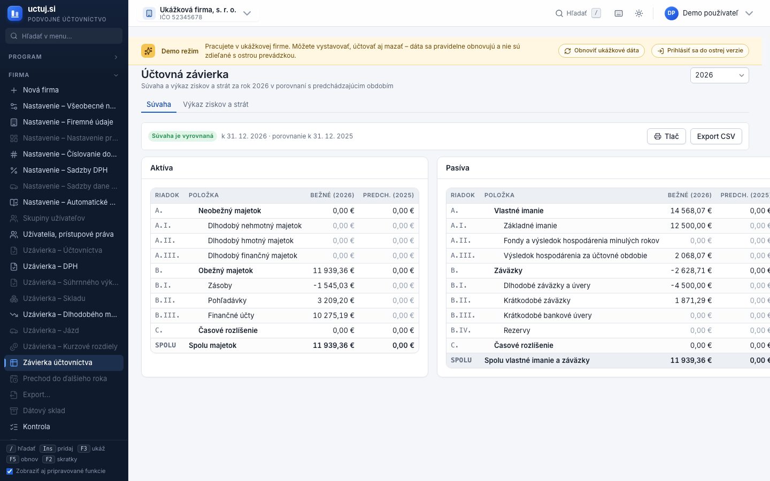This screenshot has height=481, width=770.
Task: Click Obnoviť ukážkové dáta button
Action: (x=602, y=51)
